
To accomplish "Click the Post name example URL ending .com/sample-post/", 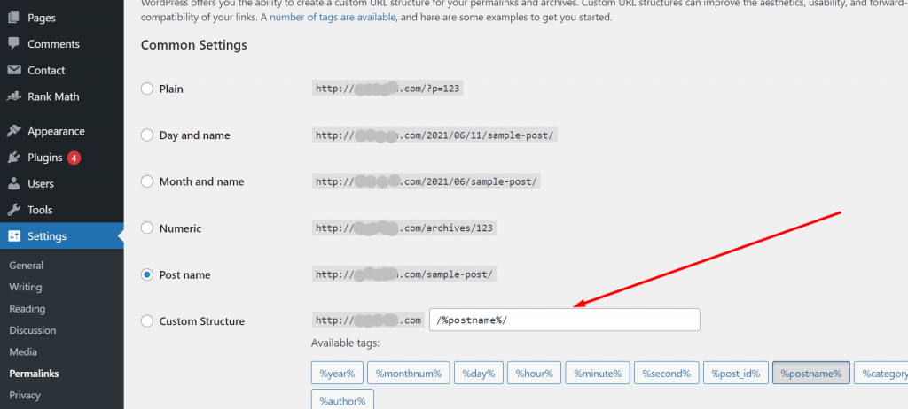I will pyautogui.click(x=404, y=274).
